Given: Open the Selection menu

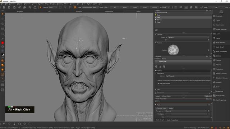Looking at the screenshot, I should click(x=13, y=4).
